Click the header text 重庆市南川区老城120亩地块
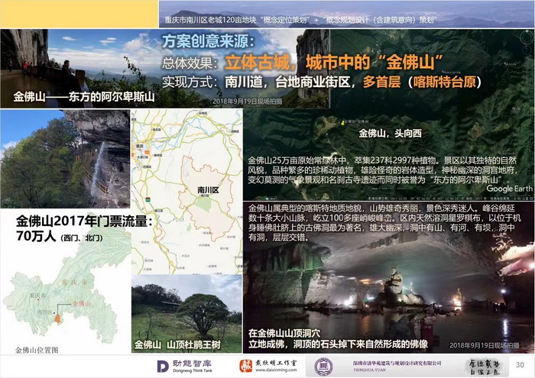 tap(210, 20)
